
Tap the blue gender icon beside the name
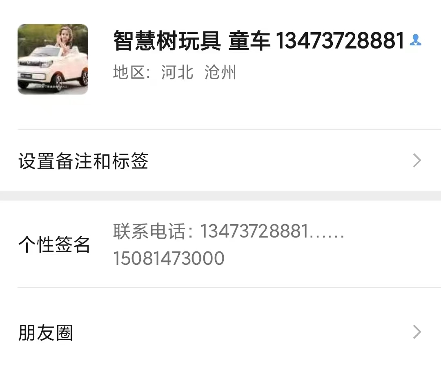[x=415, y=40]
